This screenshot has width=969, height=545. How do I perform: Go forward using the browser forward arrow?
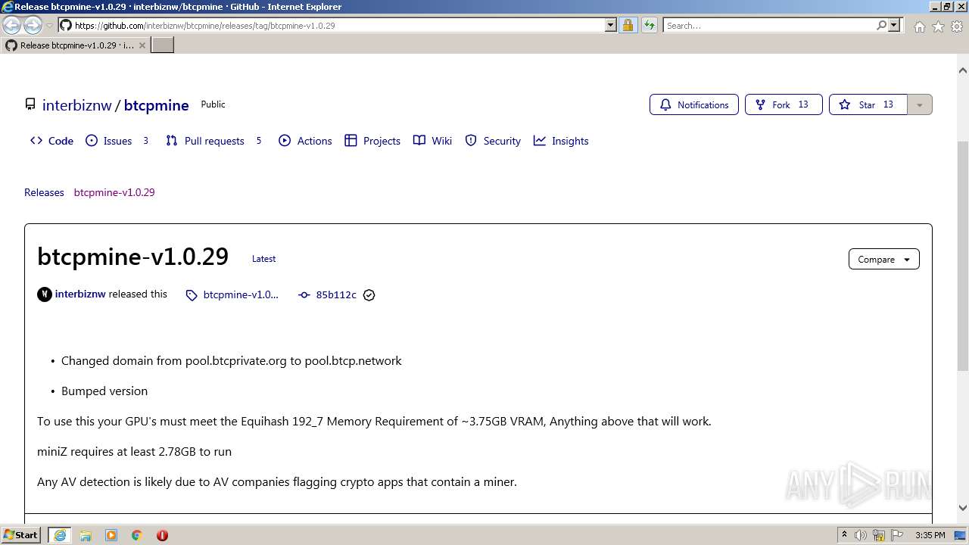(33, 25)
